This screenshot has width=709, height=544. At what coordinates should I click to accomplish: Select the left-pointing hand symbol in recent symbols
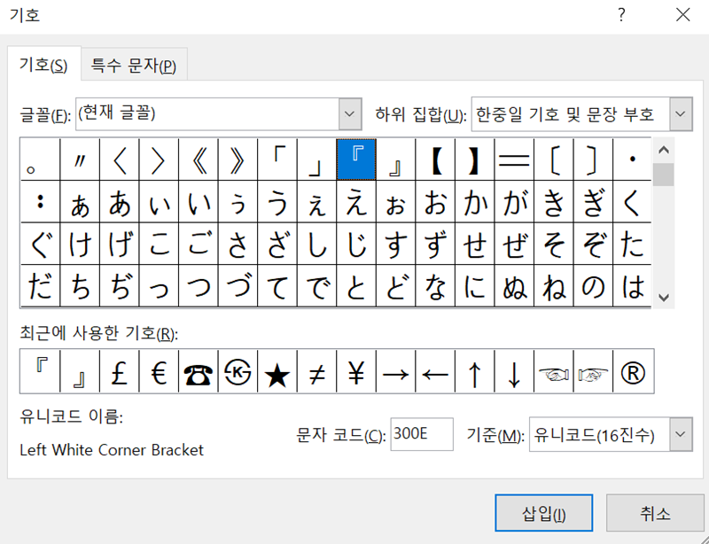pyautogui.click(x=553, y=371)
